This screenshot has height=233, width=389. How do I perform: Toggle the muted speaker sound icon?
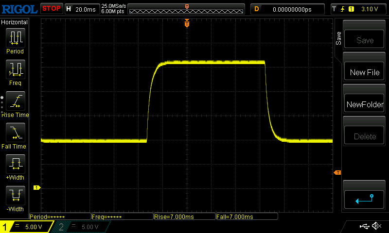376,226
